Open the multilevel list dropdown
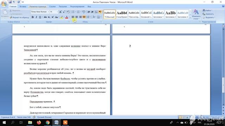This screenshot has width=225, height=126. (x=86, y=12)
